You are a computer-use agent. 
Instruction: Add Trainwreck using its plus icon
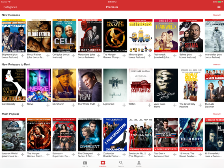tap(175, 56)
